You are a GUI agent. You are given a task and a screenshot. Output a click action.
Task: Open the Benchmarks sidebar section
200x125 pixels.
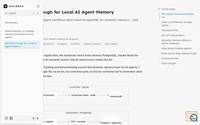tap(11, 22)
